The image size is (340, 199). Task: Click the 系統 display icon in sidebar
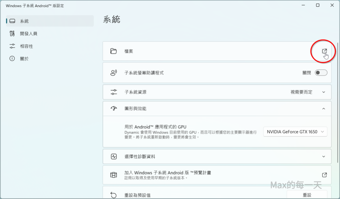point(12,21)
